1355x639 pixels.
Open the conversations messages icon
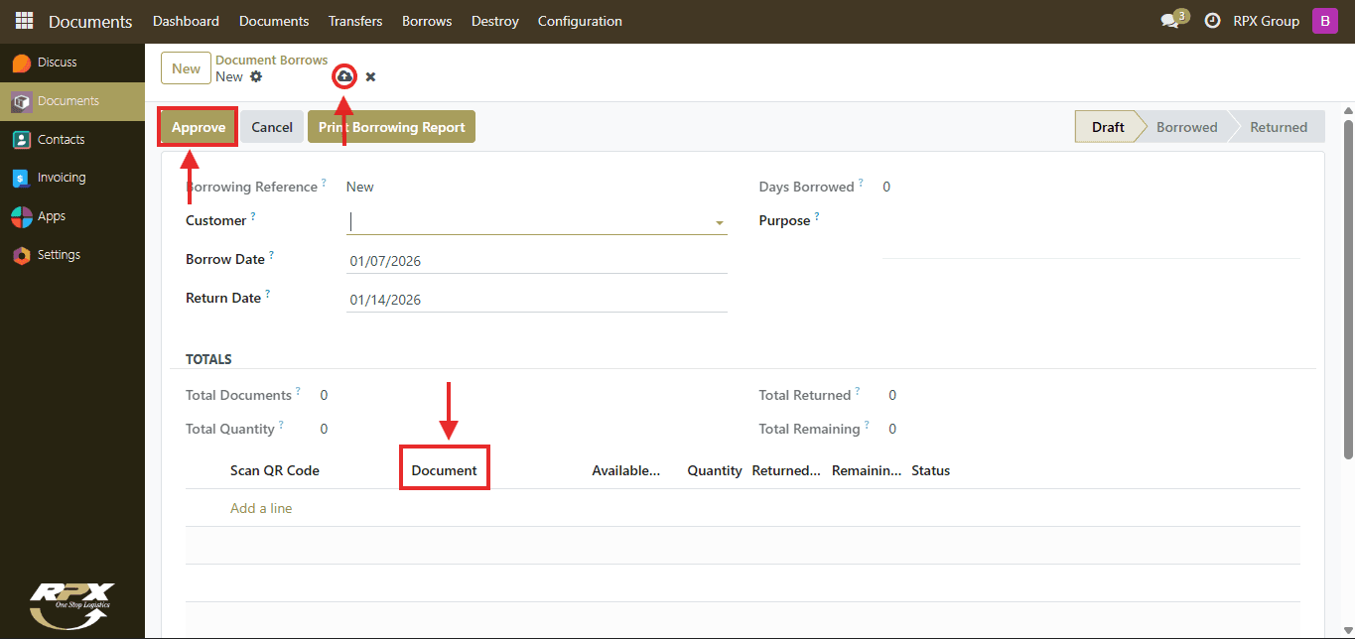[x=1170, y=21]
